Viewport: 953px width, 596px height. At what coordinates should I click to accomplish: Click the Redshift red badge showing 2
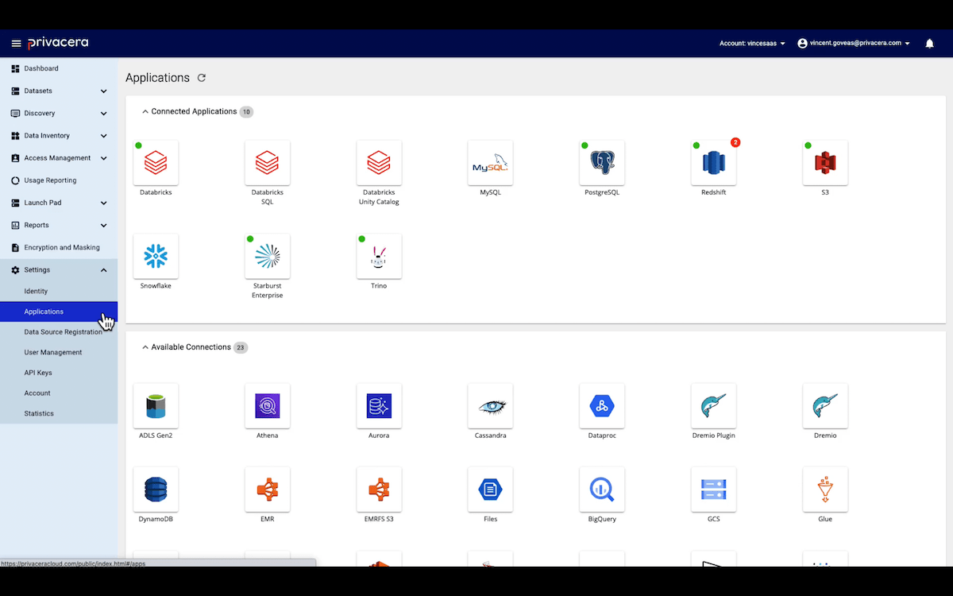pos(735,142)
